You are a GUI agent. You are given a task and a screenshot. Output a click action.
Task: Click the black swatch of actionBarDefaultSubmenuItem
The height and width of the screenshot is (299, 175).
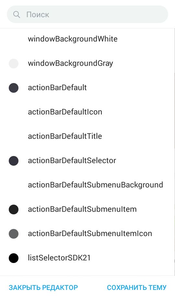point(14,209)
